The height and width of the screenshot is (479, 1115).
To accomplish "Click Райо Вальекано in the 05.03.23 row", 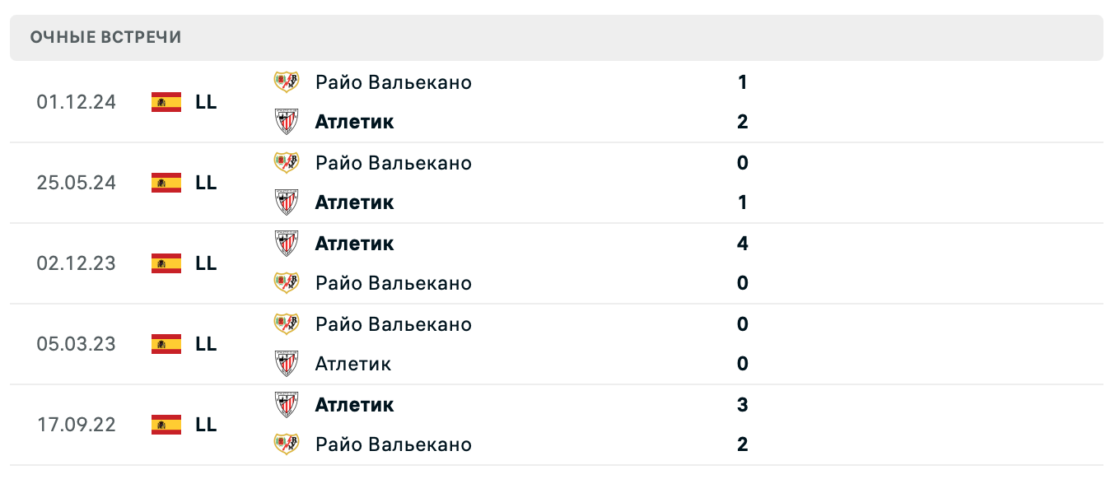I will pos(393,324).
